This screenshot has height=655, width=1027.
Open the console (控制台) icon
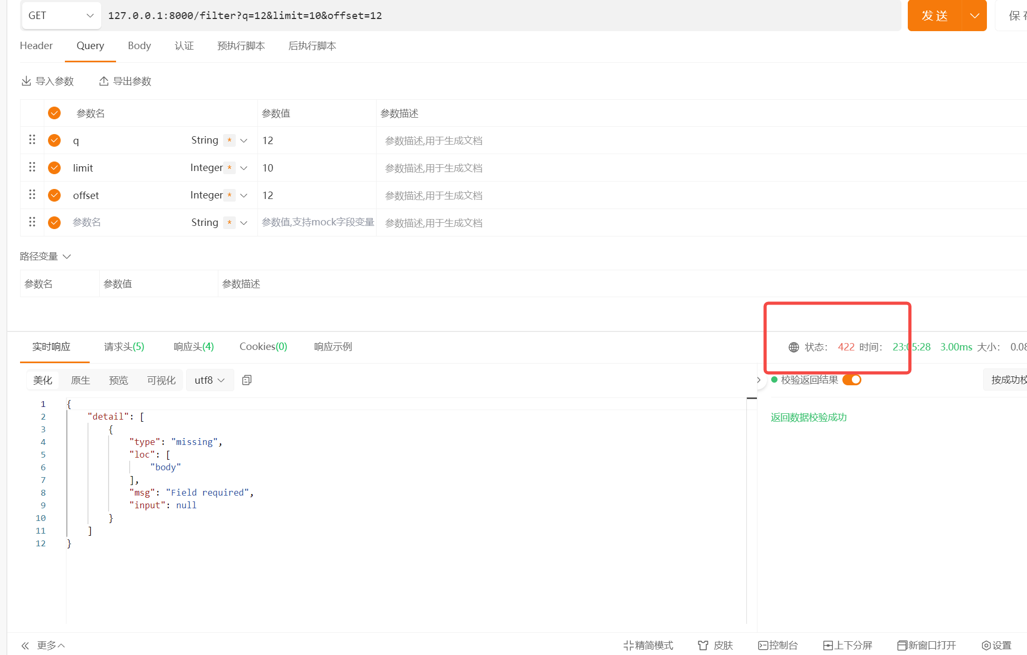763,645
